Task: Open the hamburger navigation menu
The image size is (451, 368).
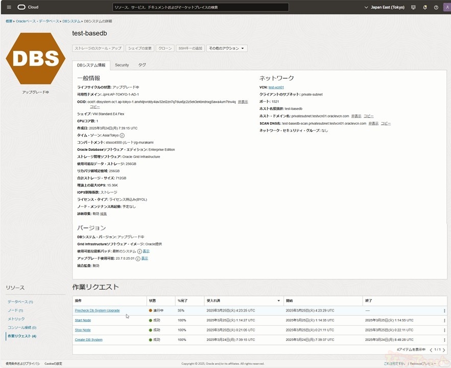Action: (x=9, y=7)
